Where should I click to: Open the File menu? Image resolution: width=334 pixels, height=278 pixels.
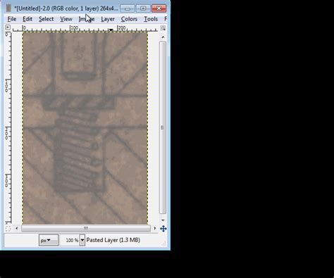pos(12,19)
